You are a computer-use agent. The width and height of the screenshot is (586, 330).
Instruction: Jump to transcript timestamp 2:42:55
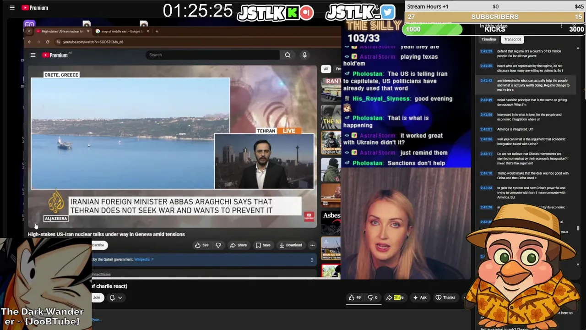coord(486,115)
